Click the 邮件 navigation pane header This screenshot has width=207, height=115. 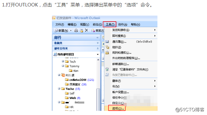pyautogui.click(x=76, y=38)
